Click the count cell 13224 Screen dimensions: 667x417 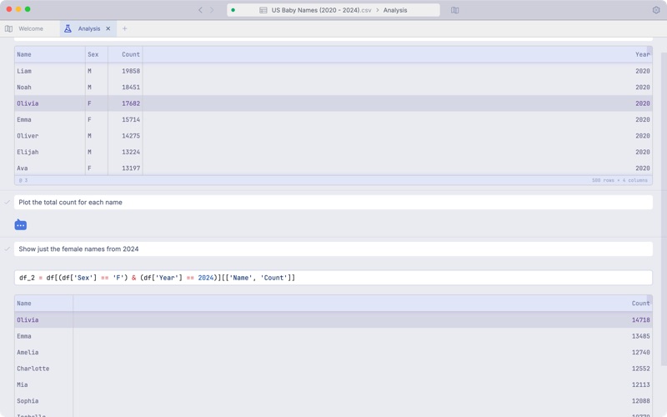(131, 152)
